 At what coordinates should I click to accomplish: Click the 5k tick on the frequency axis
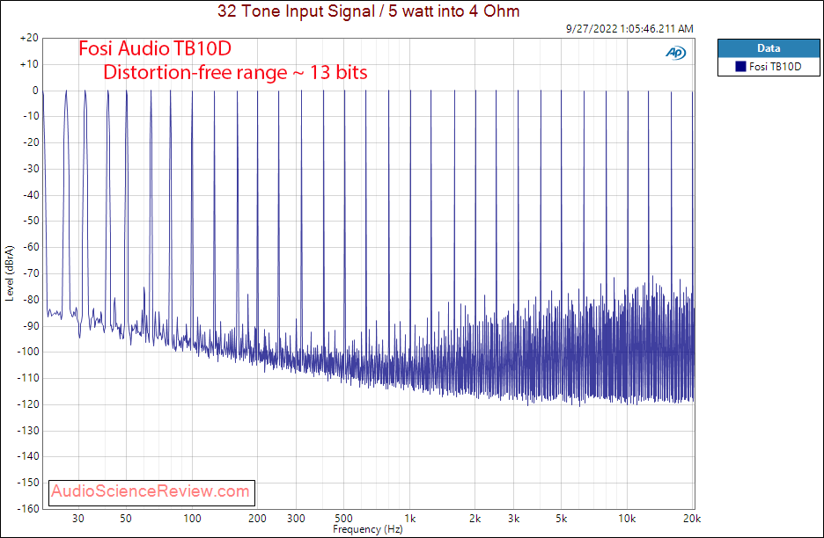click(562, 519)
